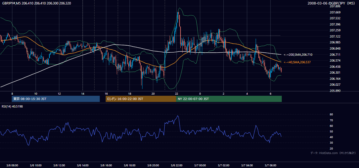Click RSI axis level 60
This screenshot has height=168, width=359.
coord(331,126)
